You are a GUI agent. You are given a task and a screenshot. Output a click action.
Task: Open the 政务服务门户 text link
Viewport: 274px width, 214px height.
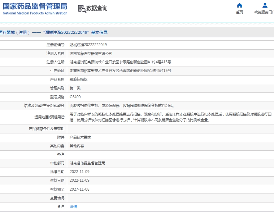264,12
